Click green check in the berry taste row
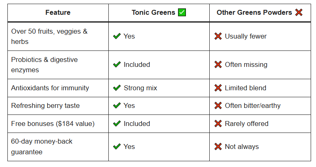Image resolution: width=316 pixels, height=167 pixels. [x=117, y=106]
